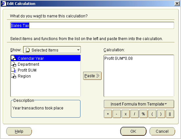The image size is (181, 139).
Task: Insert the plus operator
Action: [108, 114]
